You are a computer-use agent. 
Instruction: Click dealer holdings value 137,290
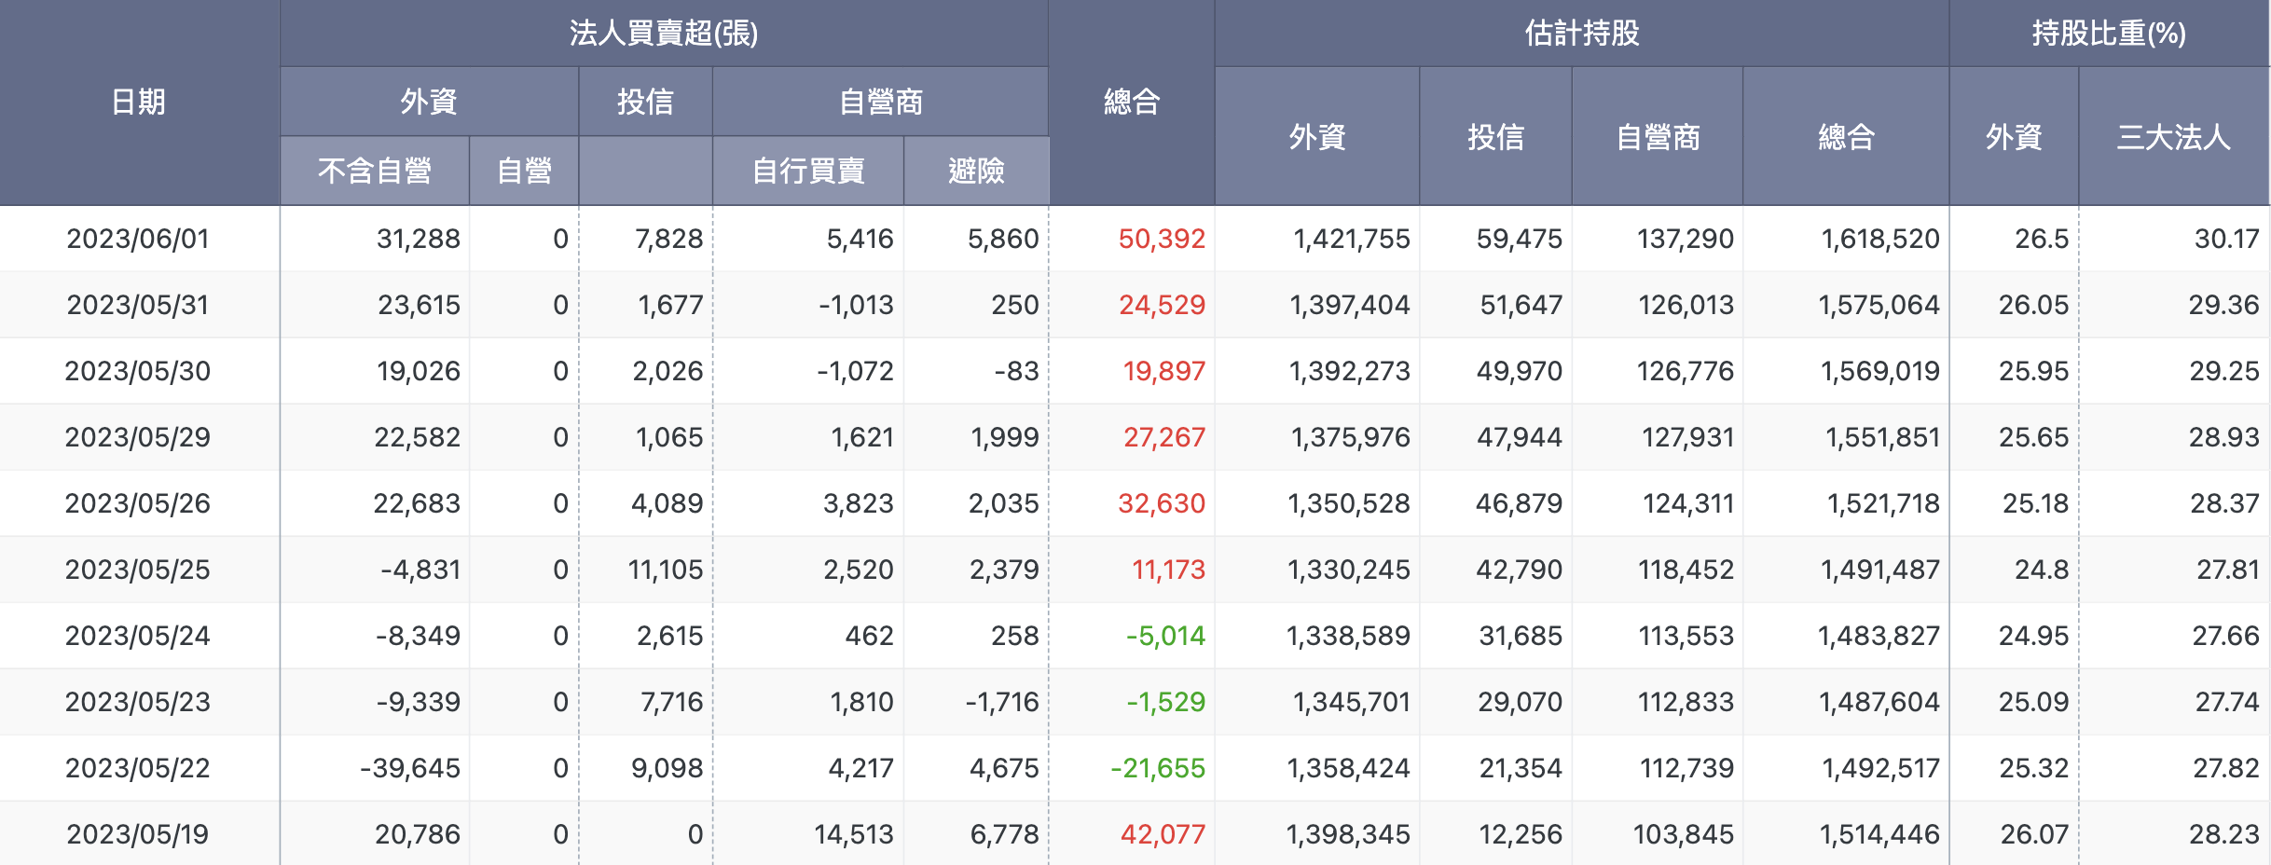click(1686, 239)
